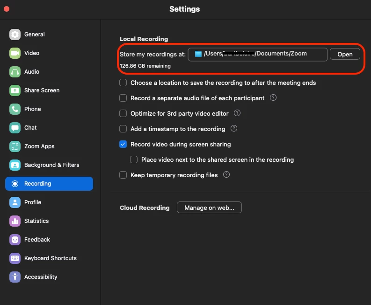Click the Keyboard Shortcuts icon
This screenshot has height=305, width=371.
(15, 258)
